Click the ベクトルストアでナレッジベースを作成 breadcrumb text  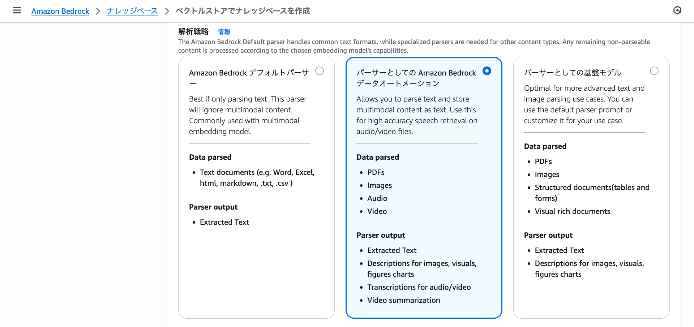tap(243, 11)
